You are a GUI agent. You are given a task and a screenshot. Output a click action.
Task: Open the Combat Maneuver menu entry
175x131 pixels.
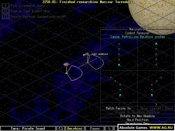click(138, 33)
